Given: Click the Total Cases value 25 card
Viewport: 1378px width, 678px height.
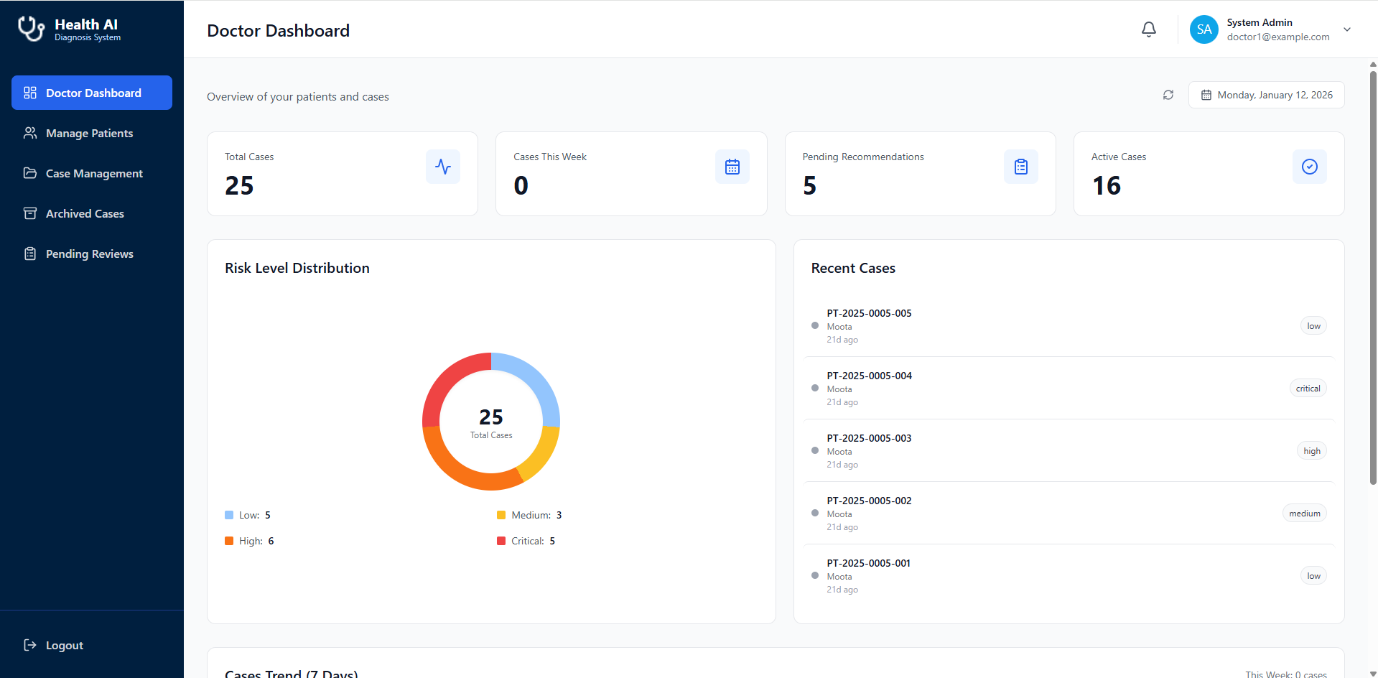Looking at the screenshot, I should coord(343,174).
